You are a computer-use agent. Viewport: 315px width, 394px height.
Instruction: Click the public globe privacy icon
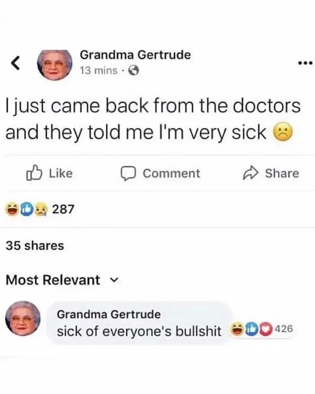[x=134, y=71]
